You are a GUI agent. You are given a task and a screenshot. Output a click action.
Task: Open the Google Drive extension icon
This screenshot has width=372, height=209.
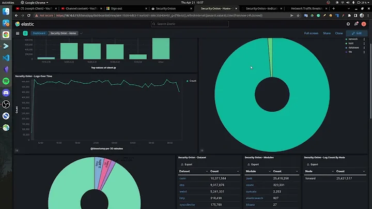pyautogui.click(x=312, y=16)
